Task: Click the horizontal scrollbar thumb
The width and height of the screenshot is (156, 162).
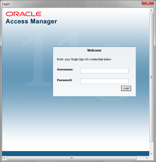Action: 72,158
